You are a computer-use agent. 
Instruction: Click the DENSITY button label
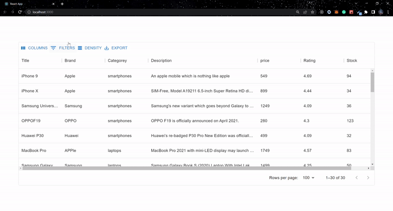(x=93, y=48)
